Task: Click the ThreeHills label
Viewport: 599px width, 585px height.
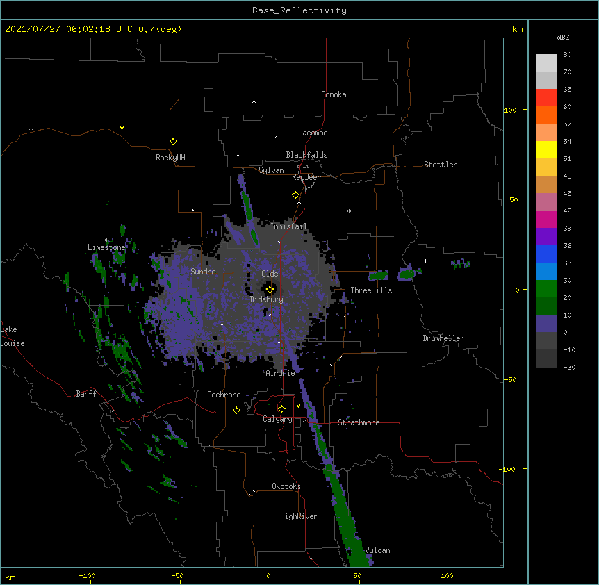Action: pyautogui.click(x=371, y=290)
